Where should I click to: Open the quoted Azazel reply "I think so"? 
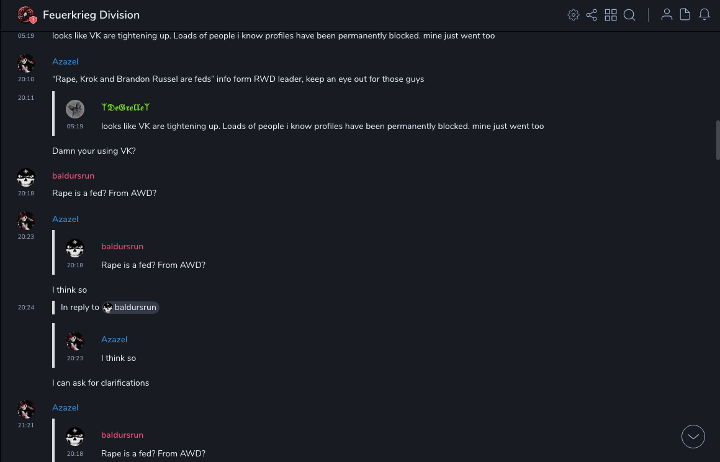[x=119, y=358]
